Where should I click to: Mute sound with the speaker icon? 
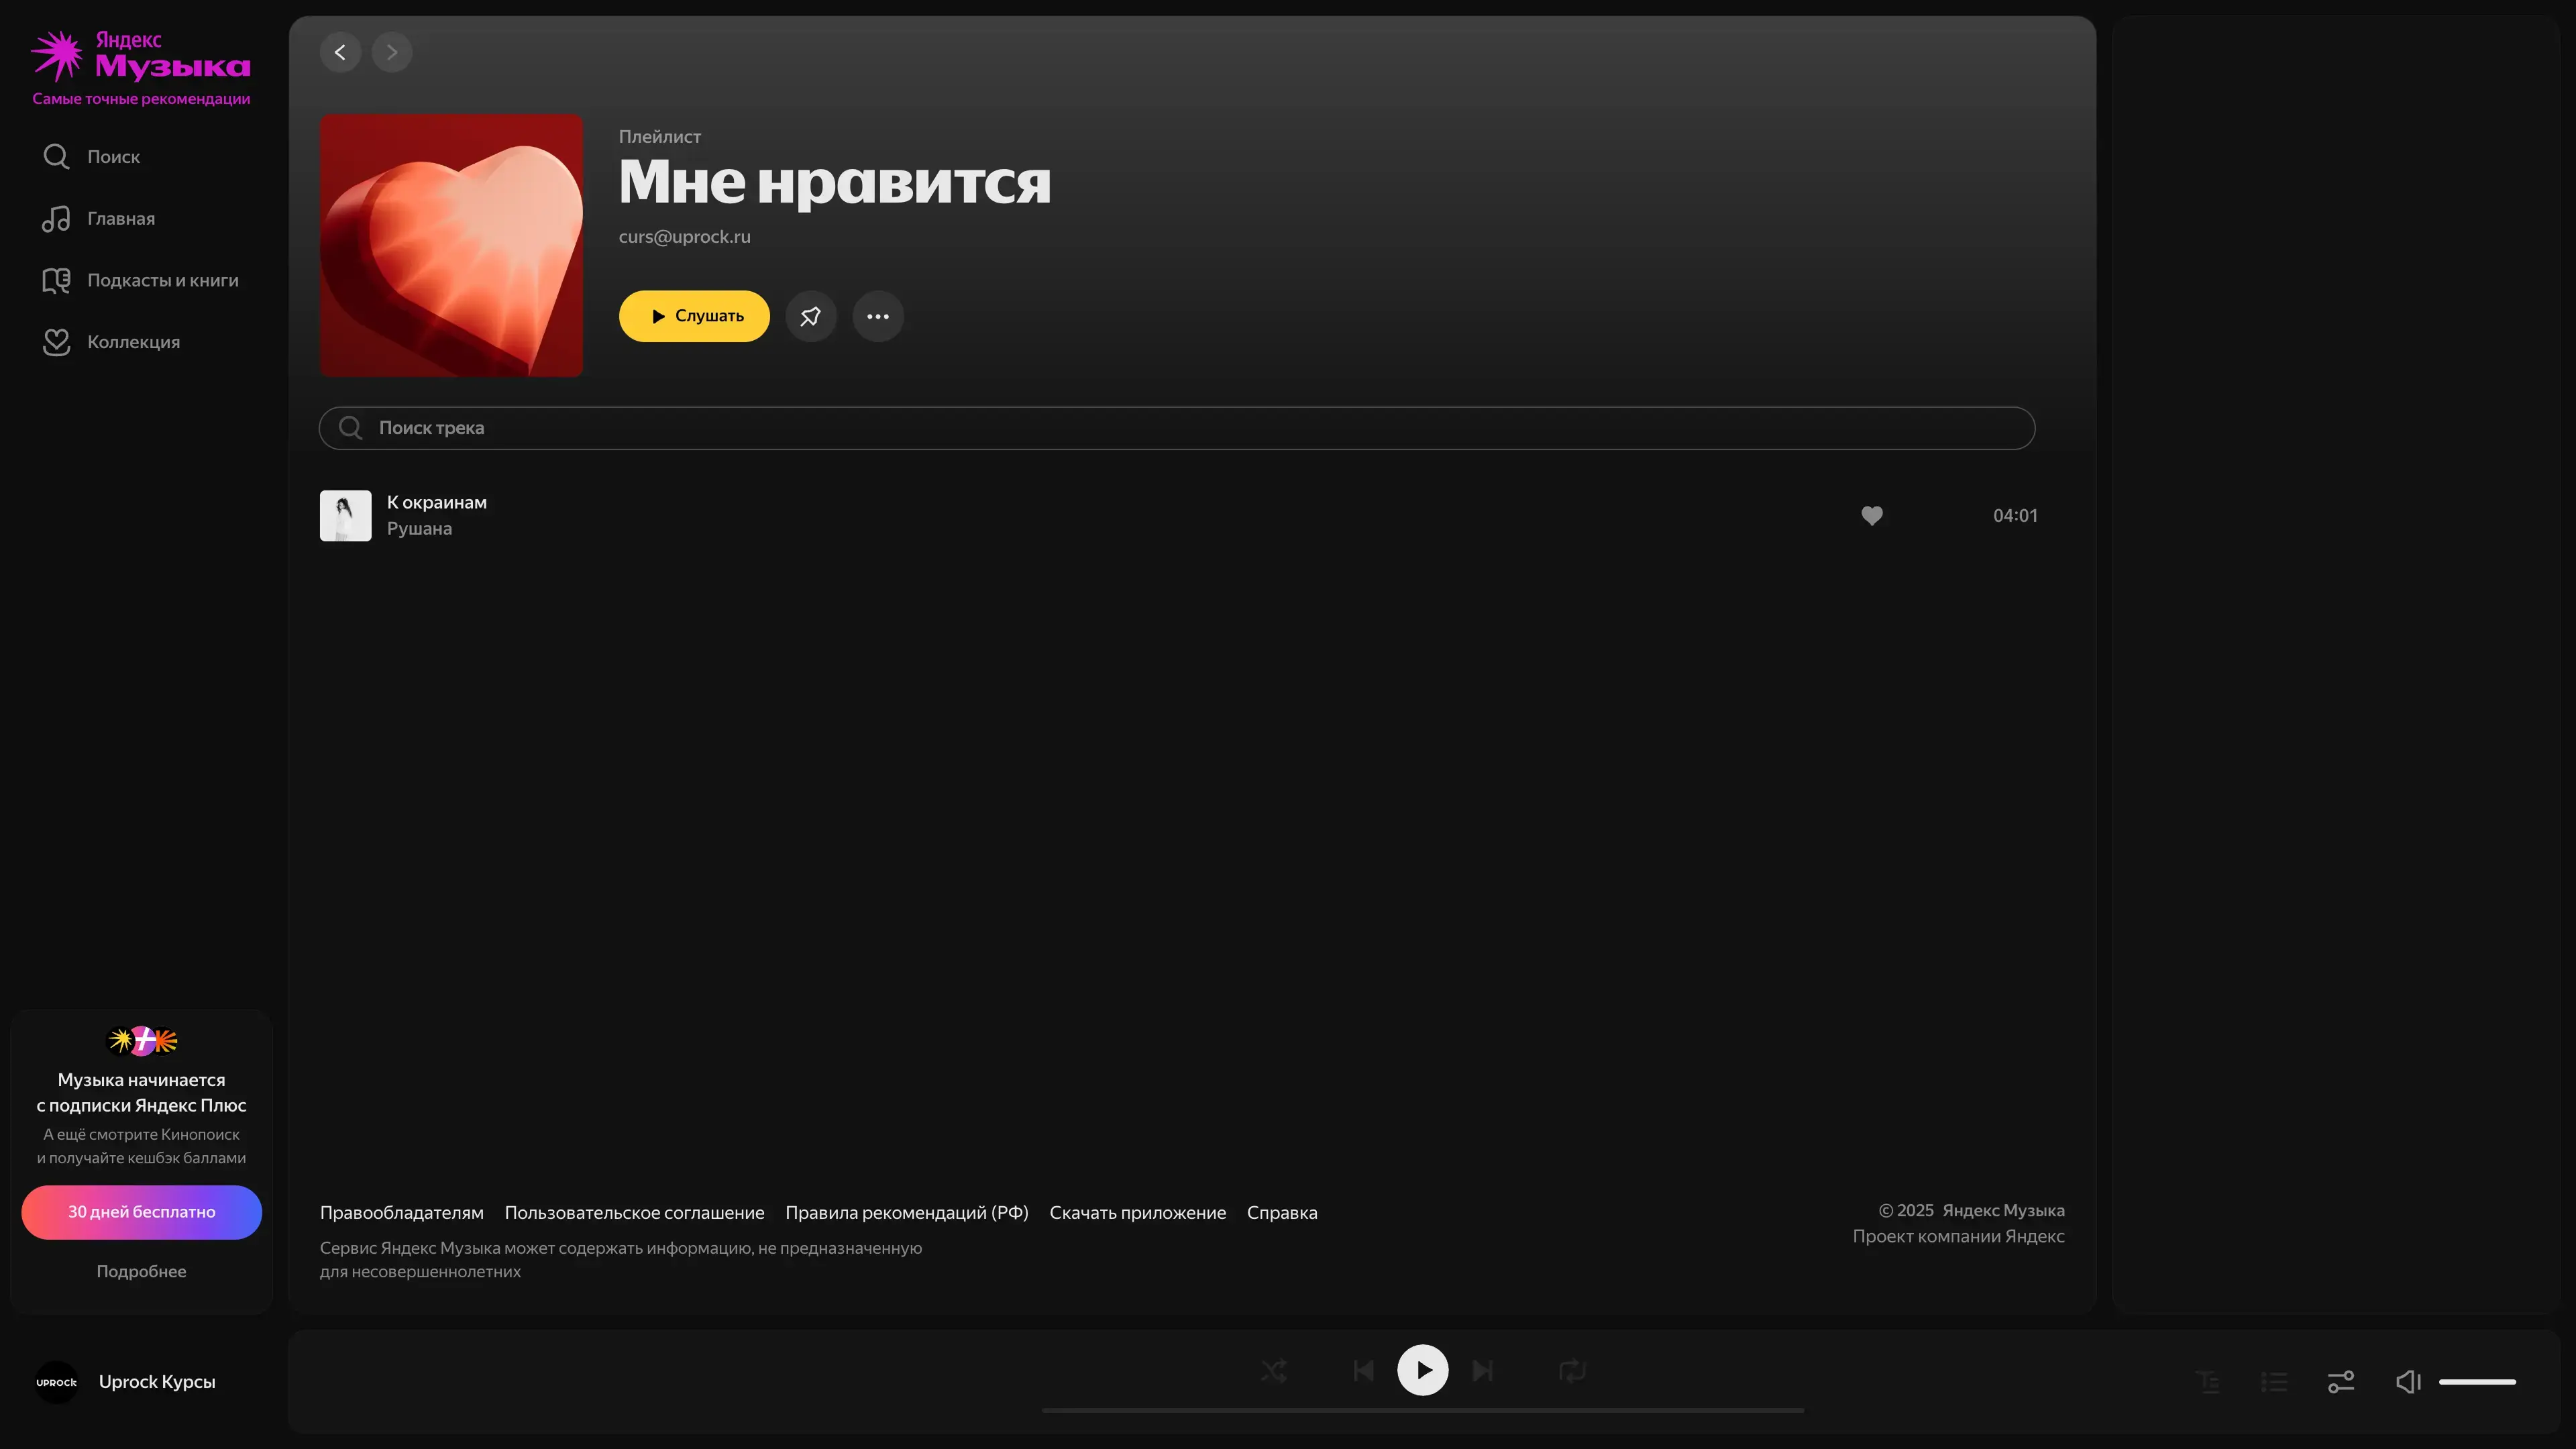2408,1382
